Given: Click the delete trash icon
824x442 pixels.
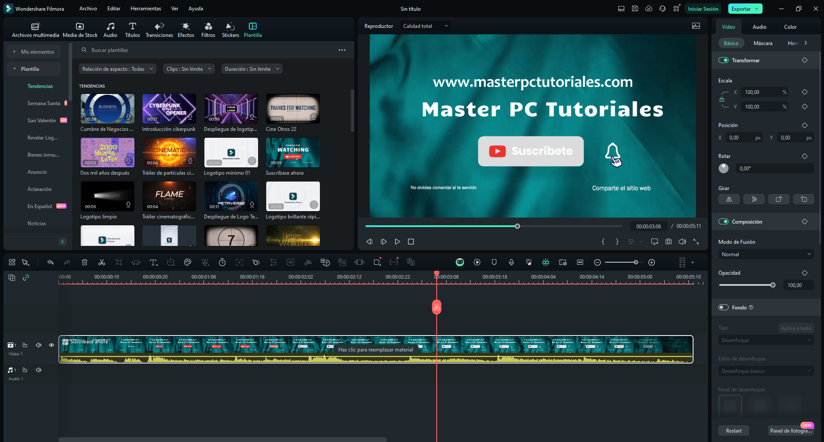Looking at the screenshot, I should (85, 262).
